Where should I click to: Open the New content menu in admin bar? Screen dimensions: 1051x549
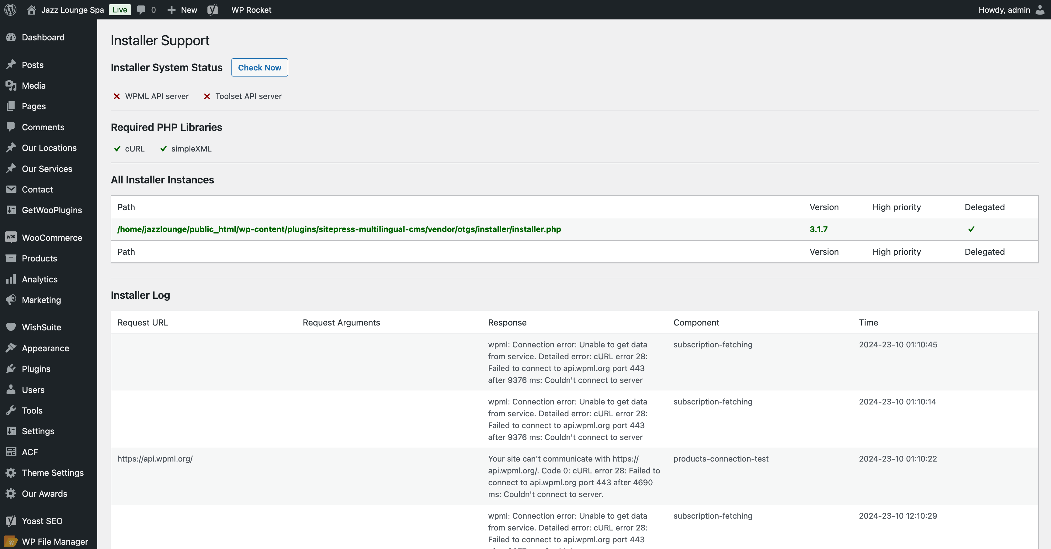(x=182, y=10)
